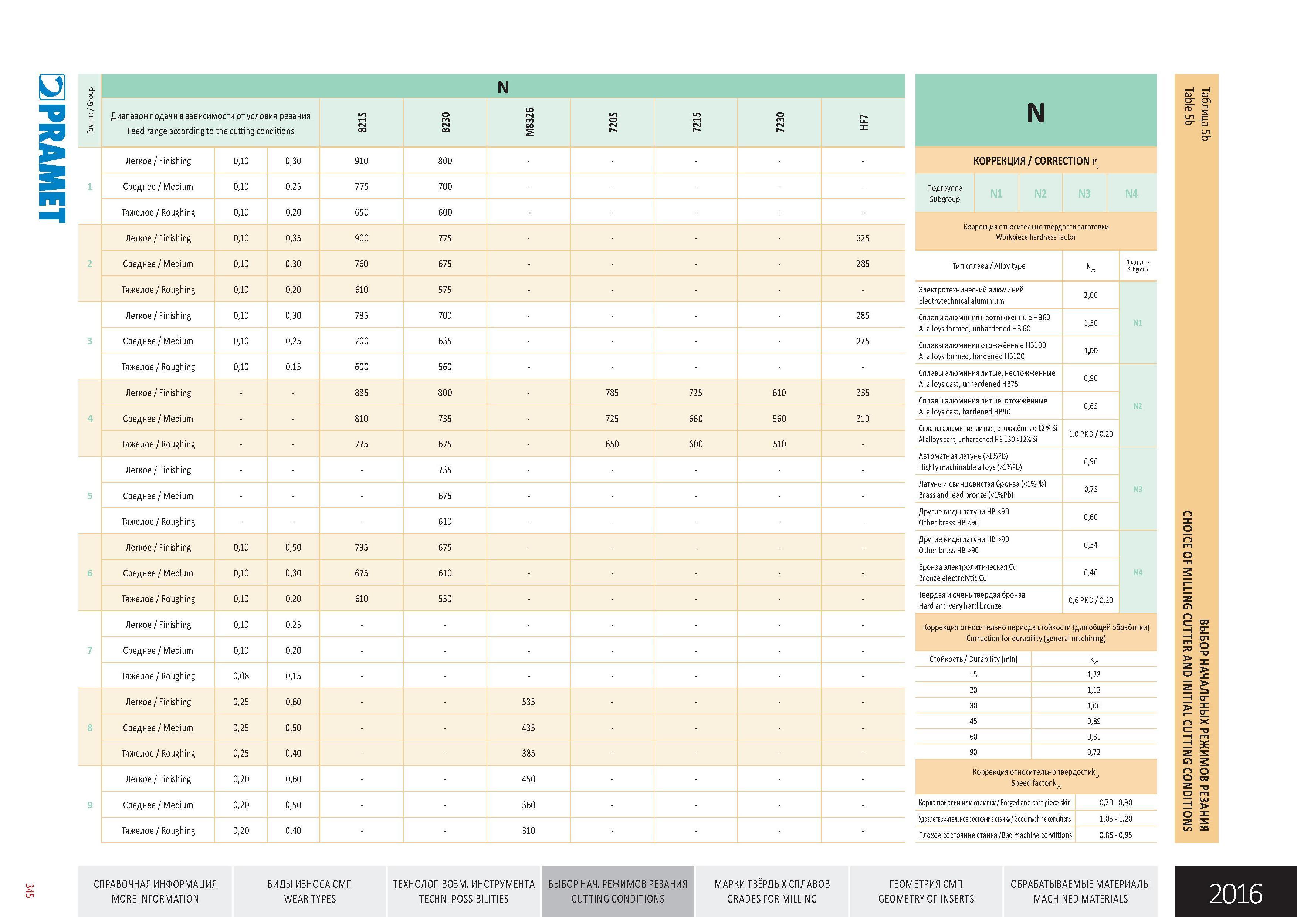
Task: Click the Good machine conditions row
Action: pyautogui.click(x=1036, y=819)
